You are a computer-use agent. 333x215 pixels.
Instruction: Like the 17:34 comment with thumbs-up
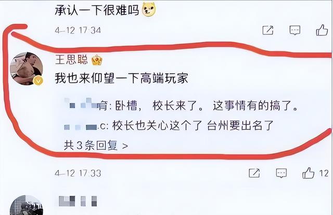(322, 30)
